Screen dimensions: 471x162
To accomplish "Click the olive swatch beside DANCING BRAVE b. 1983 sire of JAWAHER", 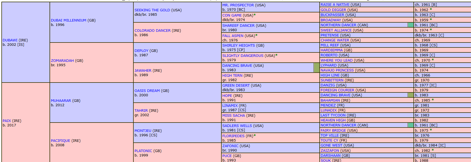I will click(x=317, y=68).
